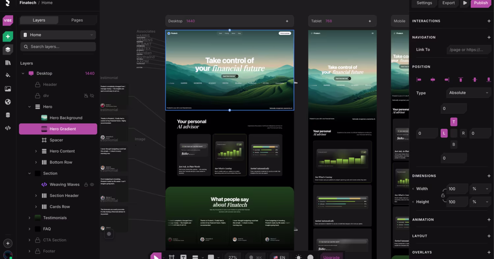The height and width of the screenshot is (259, 494).
Task: Switch to the Pages tab
Action: [77, 20]
